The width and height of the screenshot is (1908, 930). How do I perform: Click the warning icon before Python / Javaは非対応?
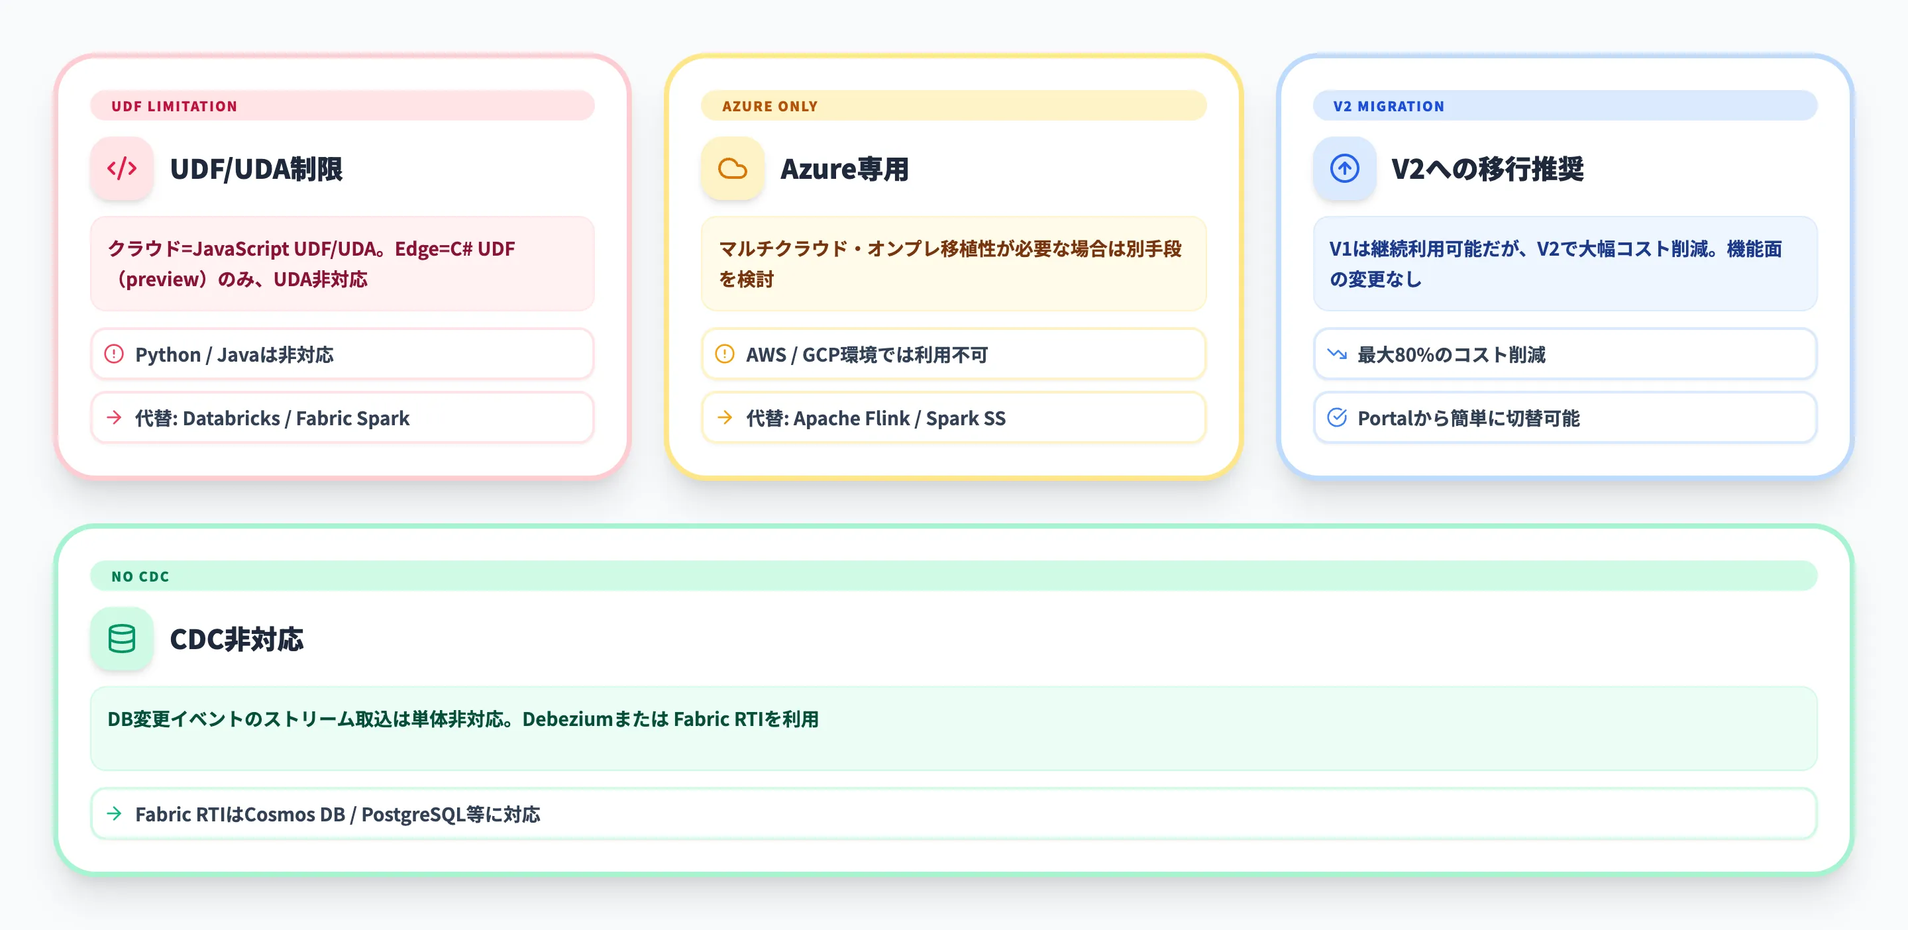coord(115,354)
